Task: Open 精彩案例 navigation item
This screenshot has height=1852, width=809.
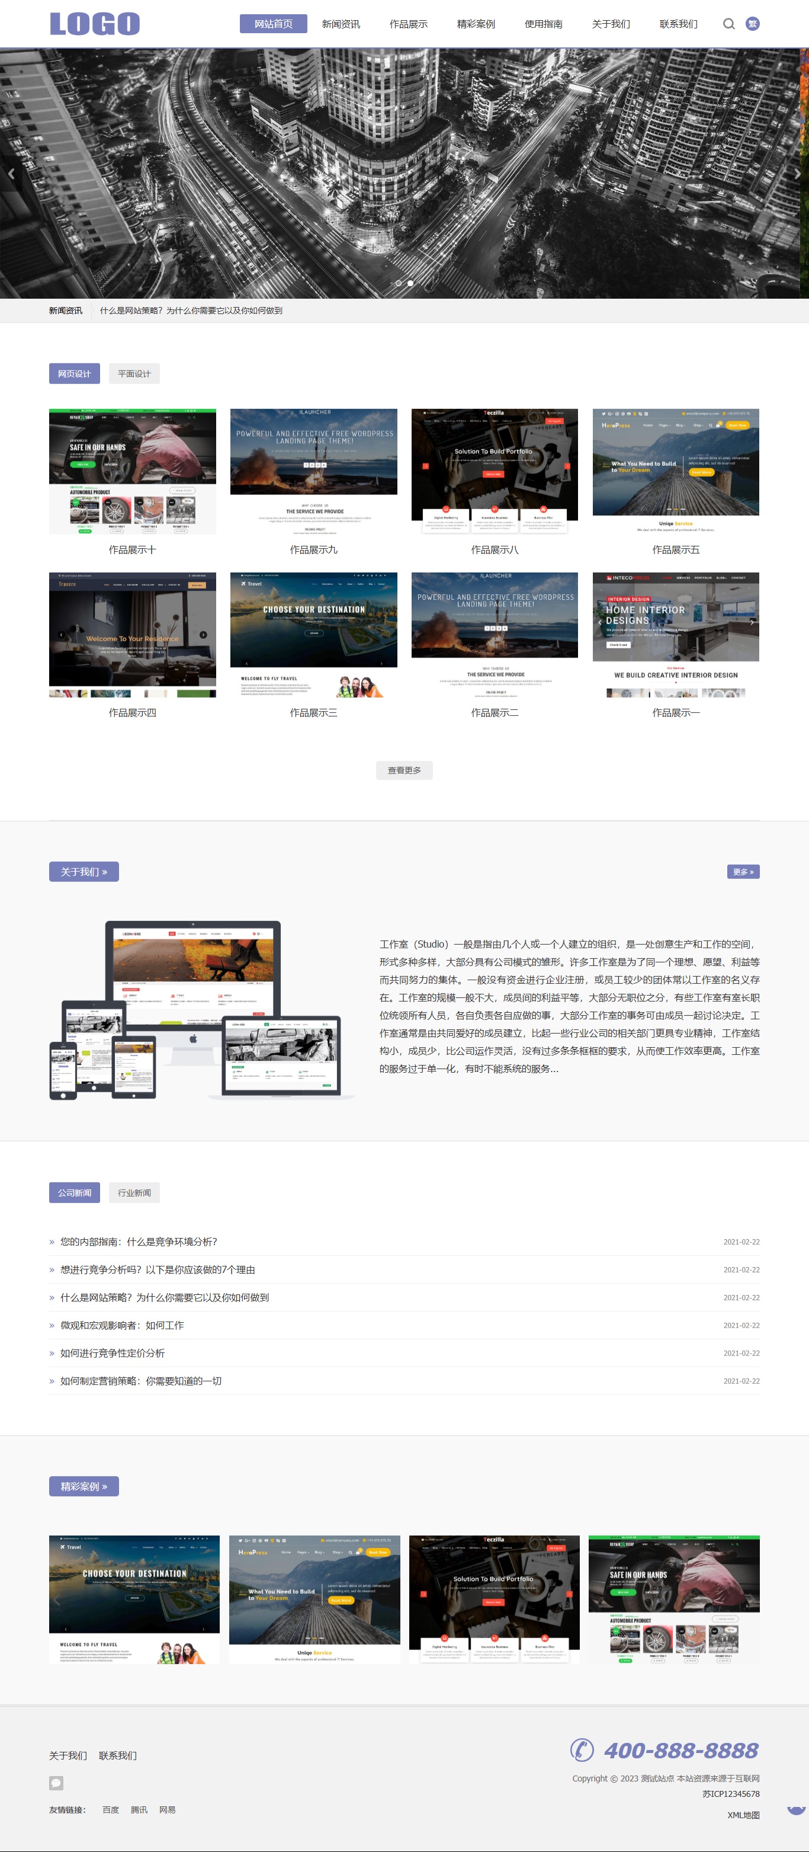Action: pos(476,24)
